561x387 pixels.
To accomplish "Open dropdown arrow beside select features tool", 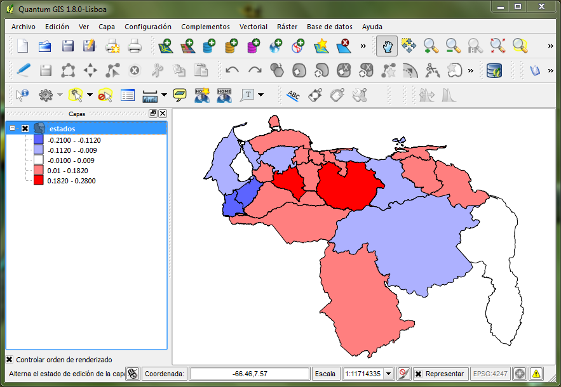I will point(90,95).
